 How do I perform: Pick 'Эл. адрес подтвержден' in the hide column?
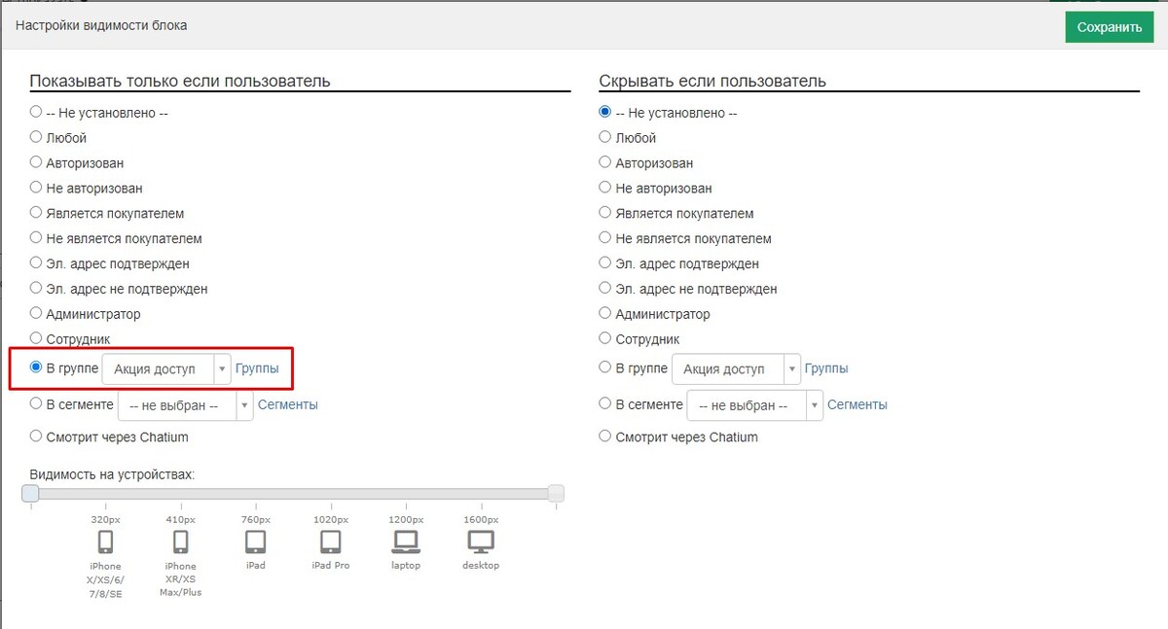[x=605, y=262]
